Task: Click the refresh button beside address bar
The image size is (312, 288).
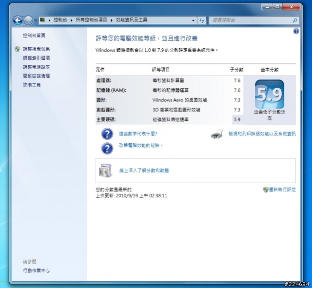Action: tap(202, 20)
